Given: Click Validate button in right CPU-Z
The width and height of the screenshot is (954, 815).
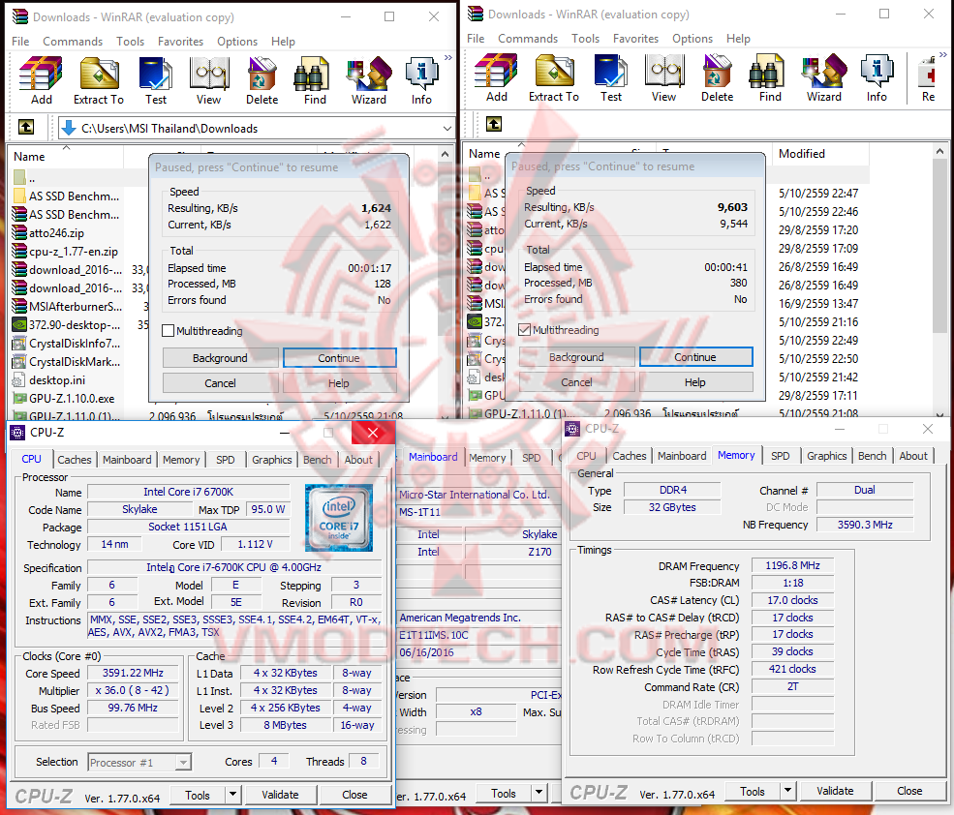Looking at the screenshot, I should click(835, 791).
